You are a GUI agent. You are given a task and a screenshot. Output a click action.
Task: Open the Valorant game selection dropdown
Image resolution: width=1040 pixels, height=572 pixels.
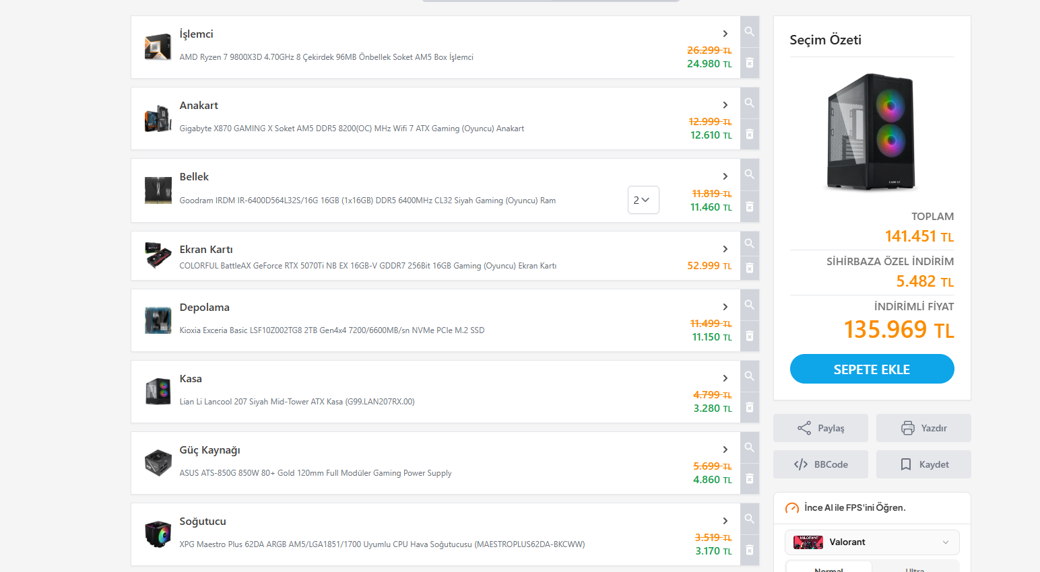pyautogui.click(x=872, y=542)
